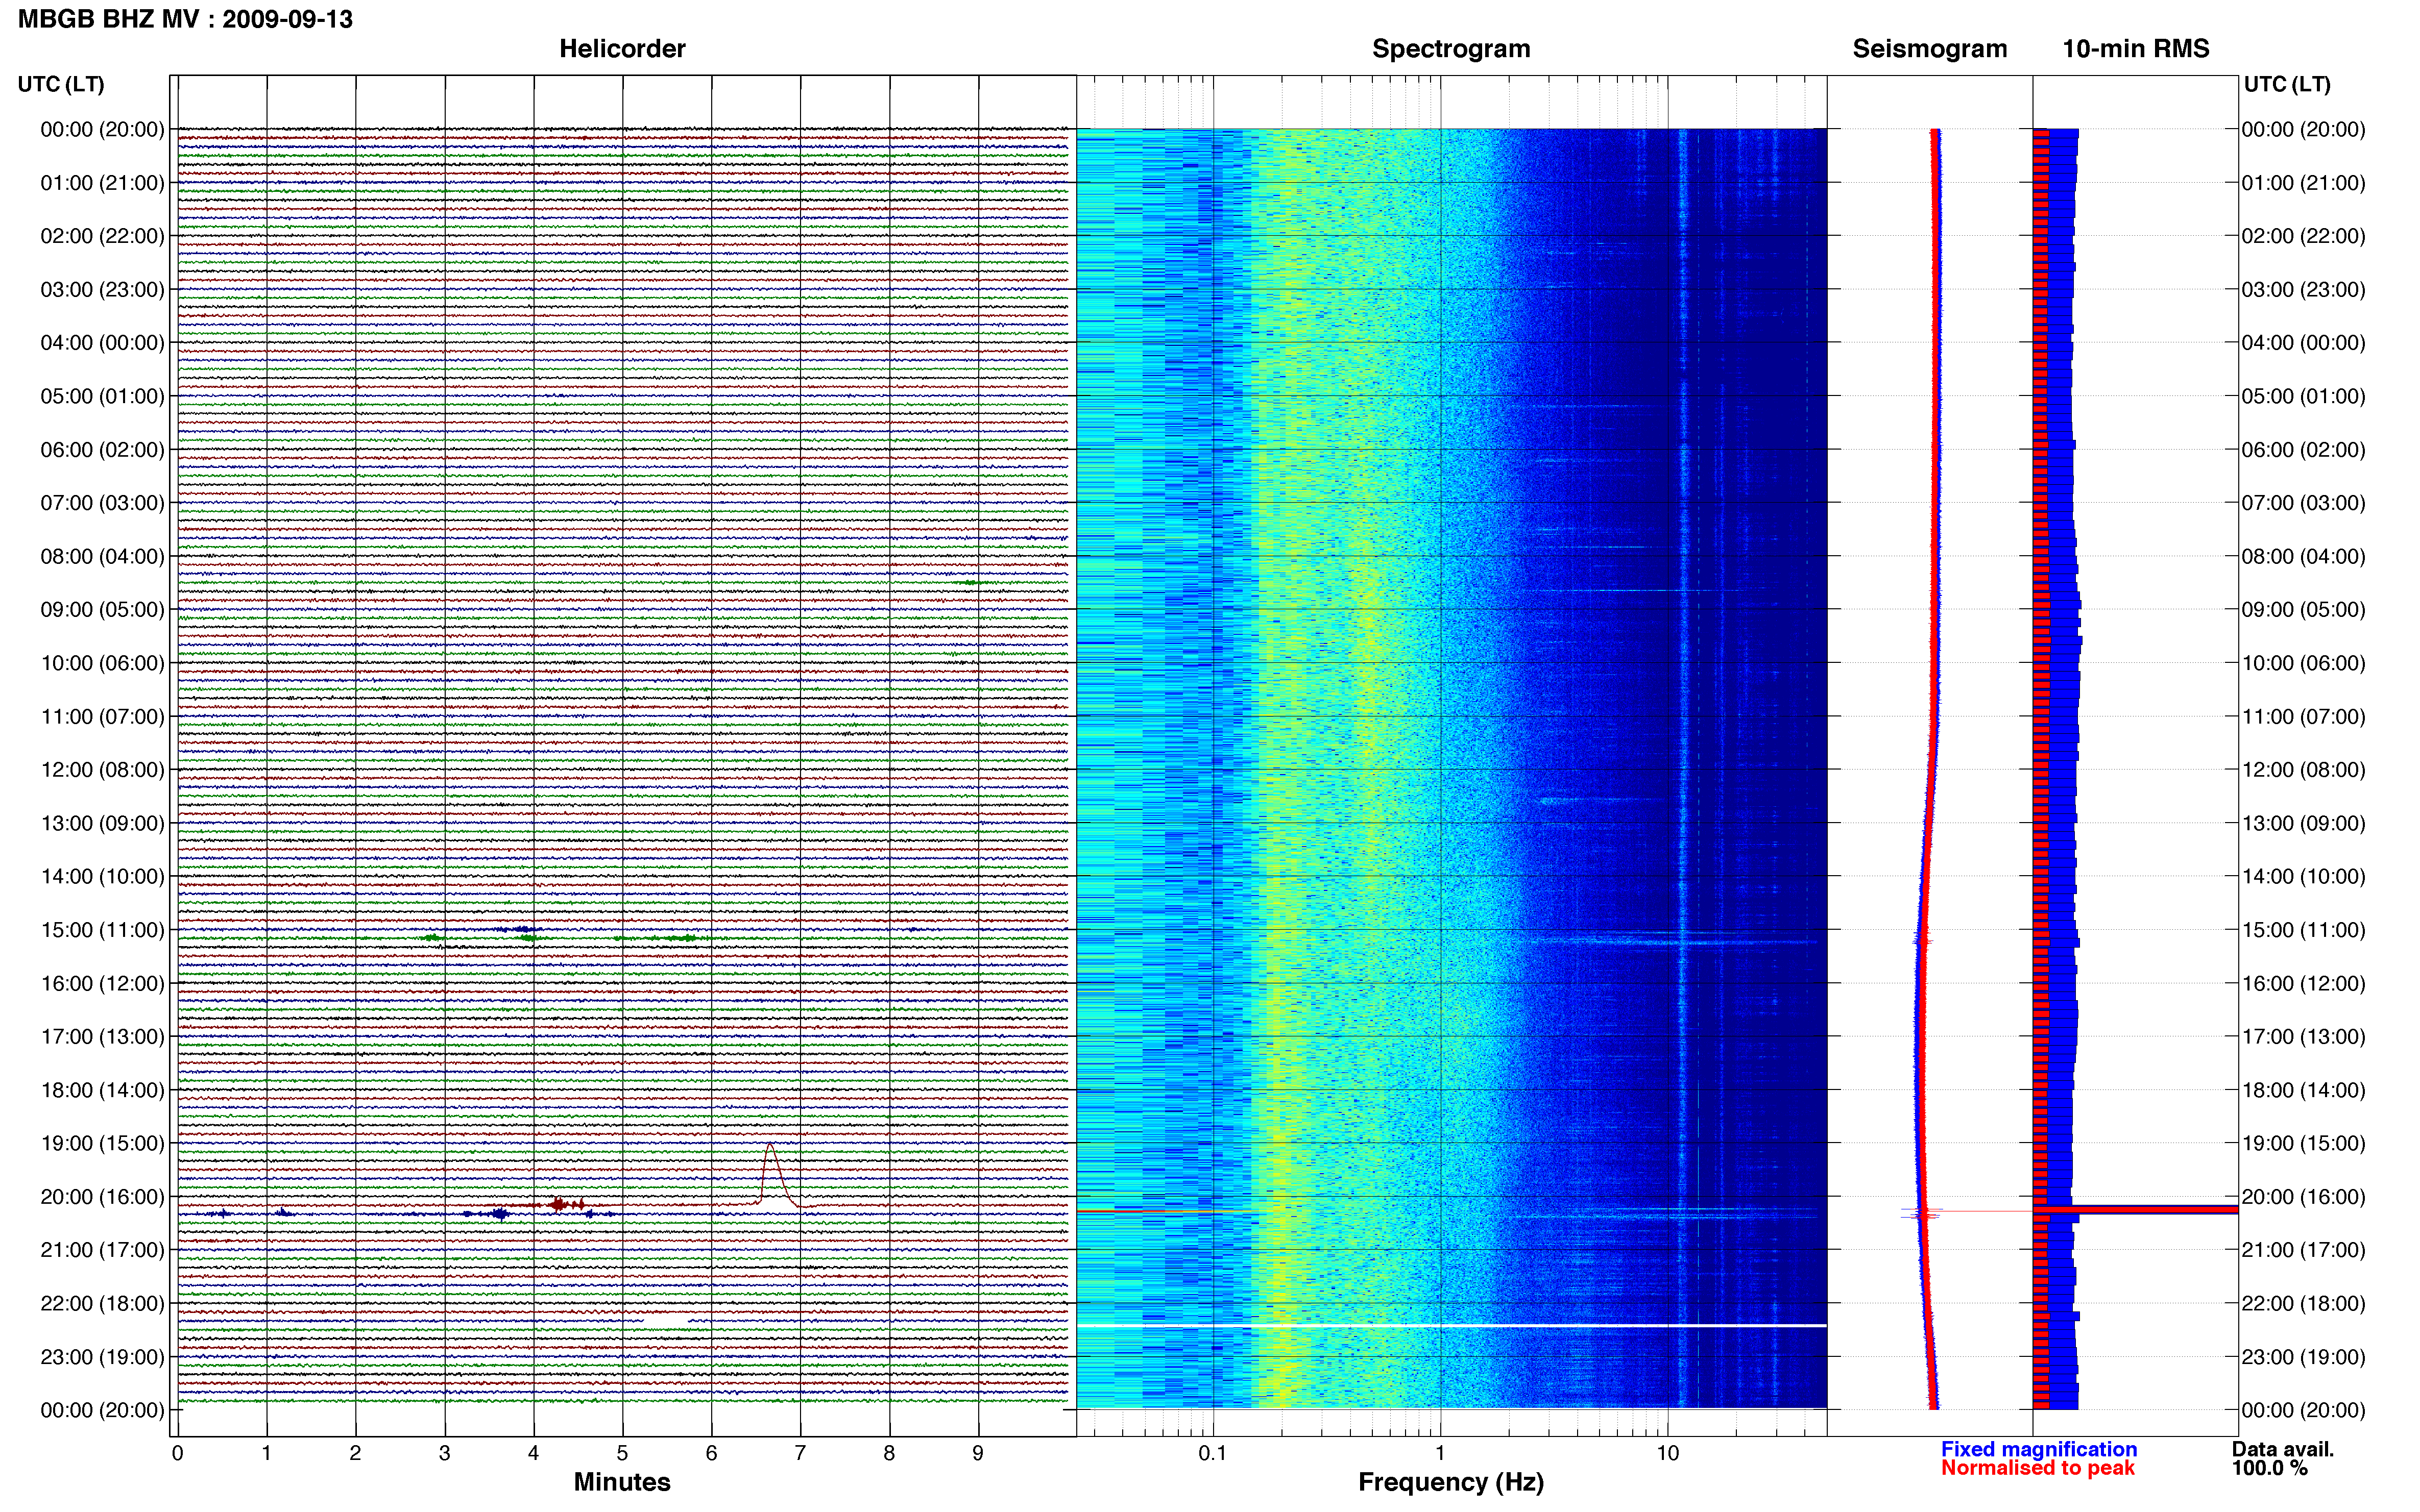Click the 10 Hz frequency tick label

pos(1667,1453)
